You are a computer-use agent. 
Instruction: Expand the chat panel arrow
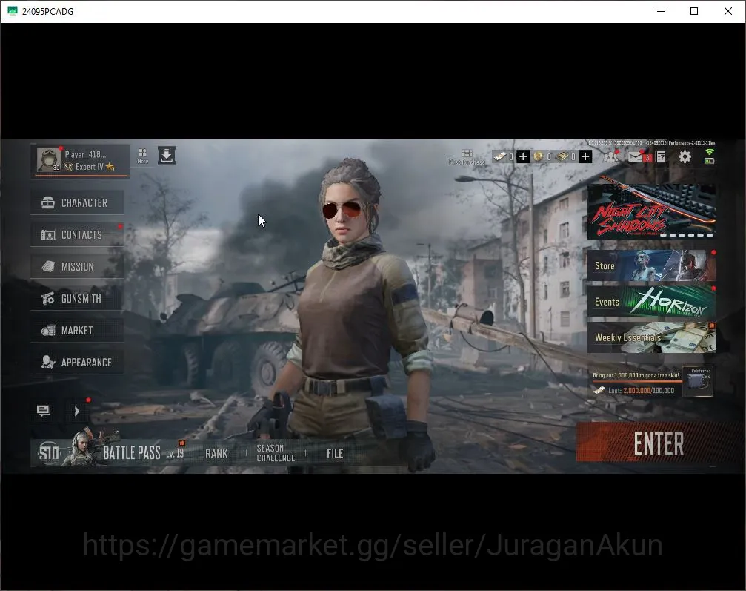(x=76, y=411)
